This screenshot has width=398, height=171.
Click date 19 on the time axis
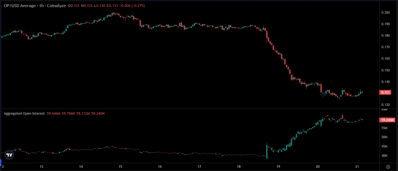[278, 167]
